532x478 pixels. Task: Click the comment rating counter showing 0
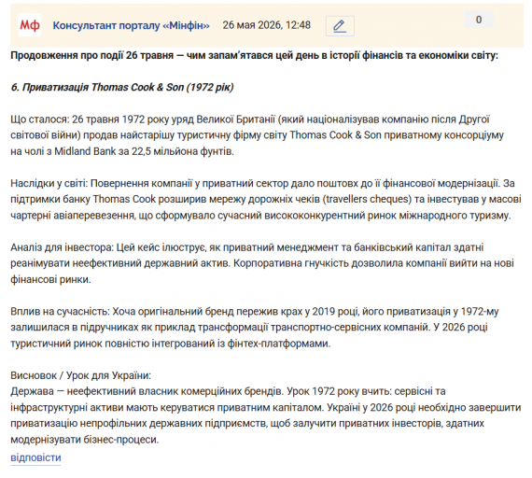479,20
